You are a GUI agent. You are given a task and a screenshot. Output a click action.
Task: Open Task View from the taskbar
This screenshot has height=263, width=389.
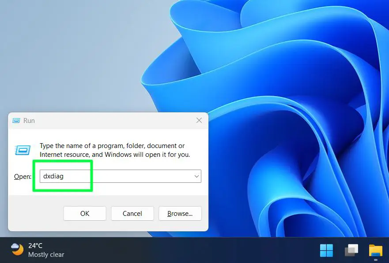click(351, 249)
